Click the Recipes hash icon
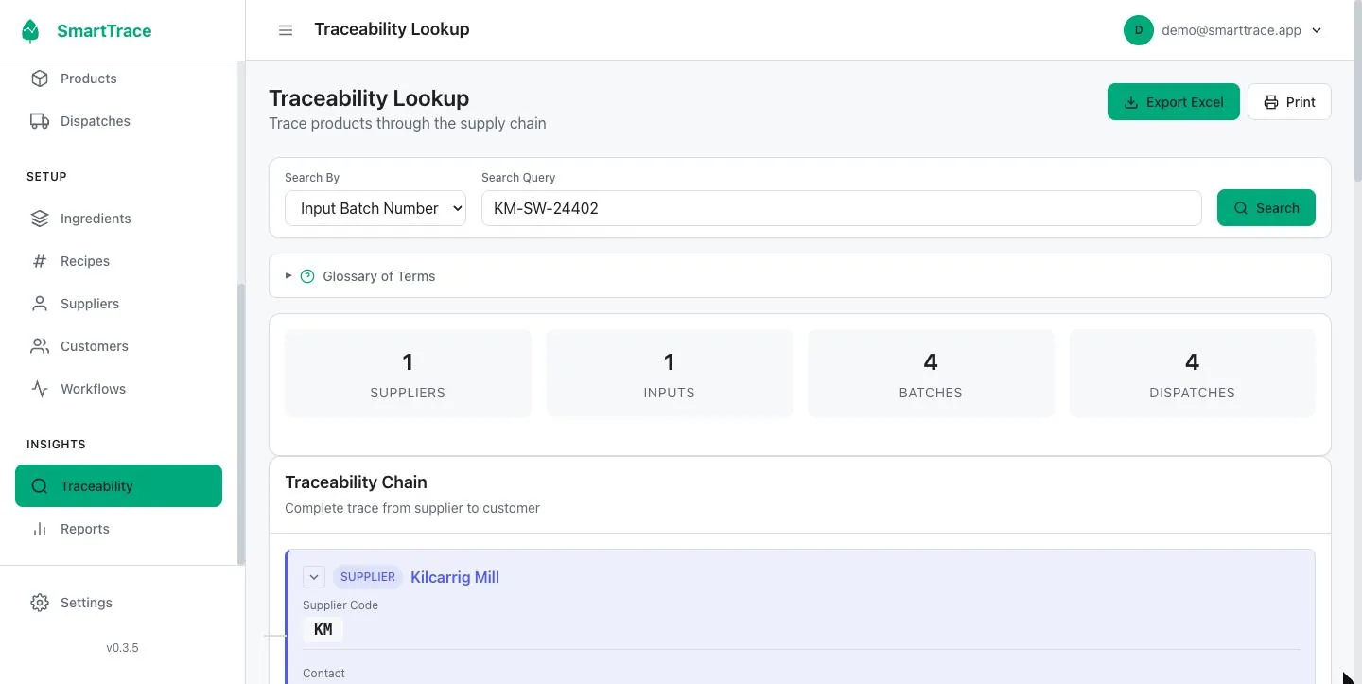 pos(40,261)
